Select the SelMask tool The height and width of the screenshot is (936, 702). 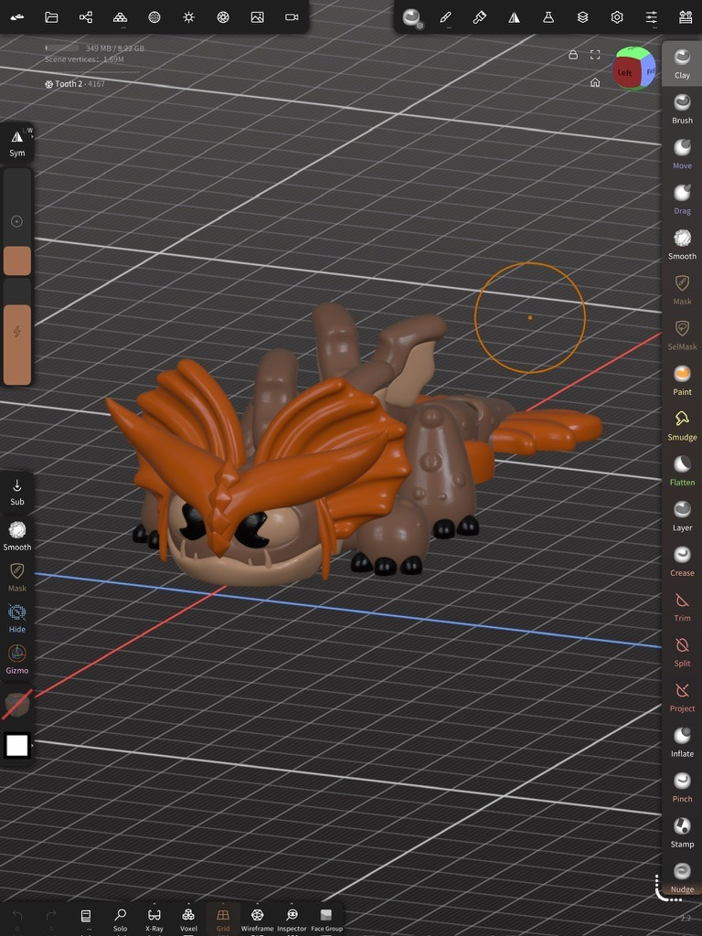[x=682, y=335]
